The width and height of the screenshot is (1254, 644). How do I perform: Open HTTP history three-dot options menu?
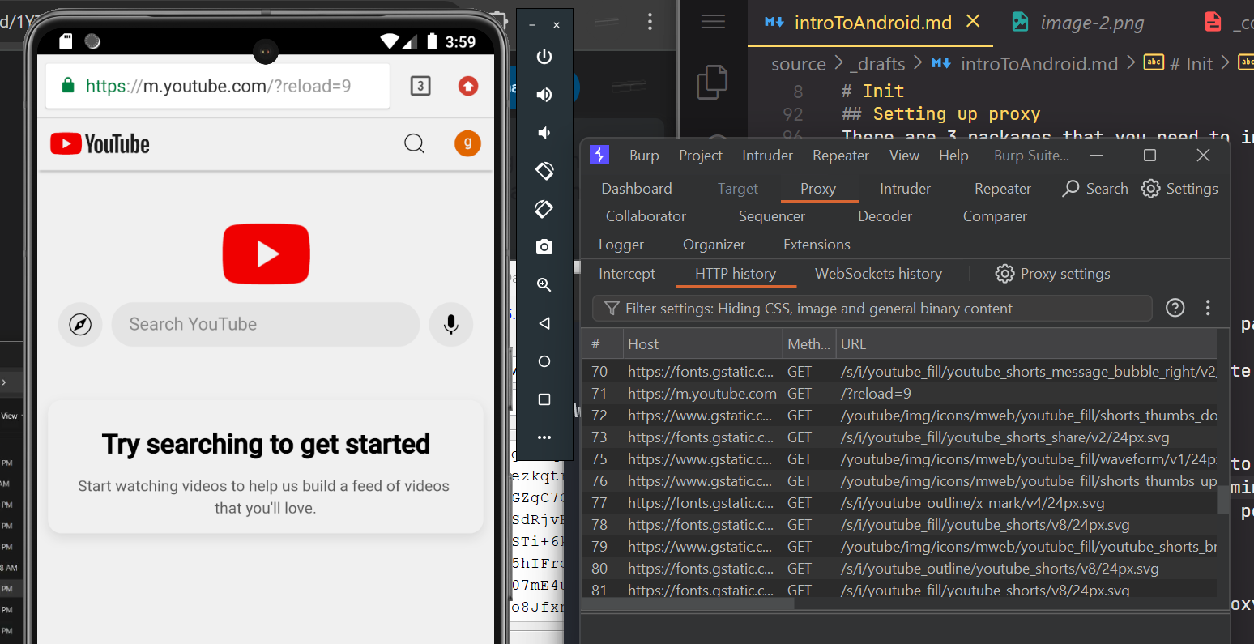pos(1208,308)
